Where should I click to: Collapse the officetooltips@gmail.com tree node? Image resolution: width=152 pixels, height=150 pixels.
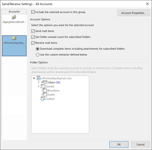tap(34, 78)
